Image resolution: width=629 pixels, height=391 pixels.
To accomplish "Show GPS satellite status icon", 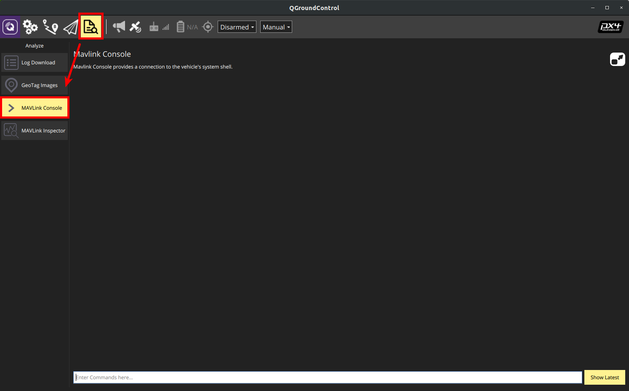I will tap(136, 27).
